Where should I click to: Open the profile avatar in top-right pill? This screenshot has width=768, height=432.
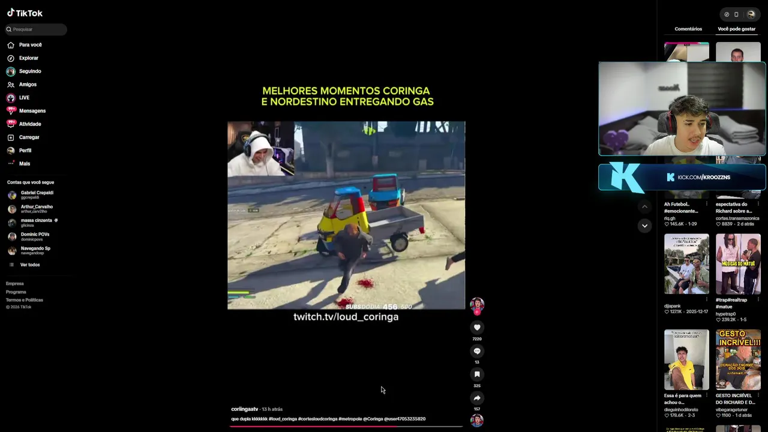(x=751, y=14)
